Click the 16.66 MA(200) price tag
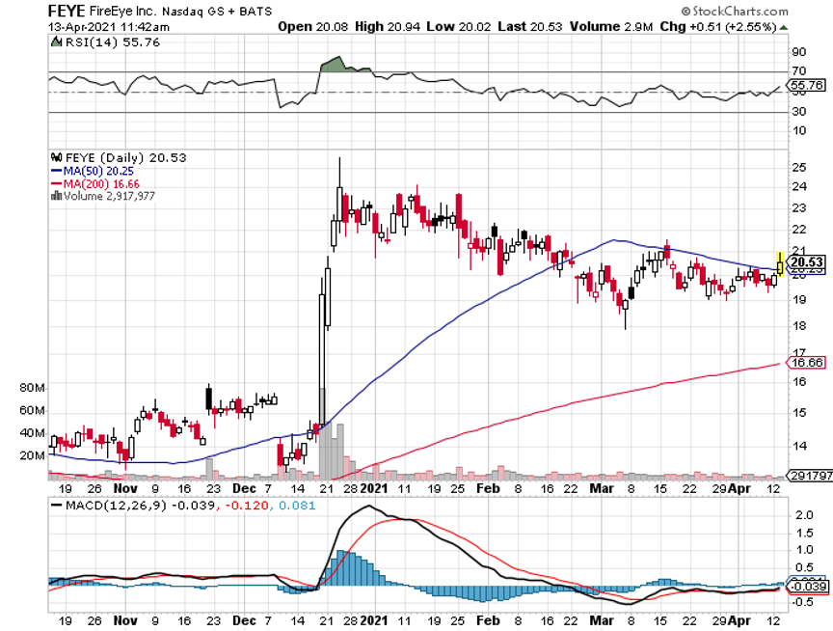Image resolution: width=833 pixels, height=631 pixels. pyautogui.click(x=807, y=363)
